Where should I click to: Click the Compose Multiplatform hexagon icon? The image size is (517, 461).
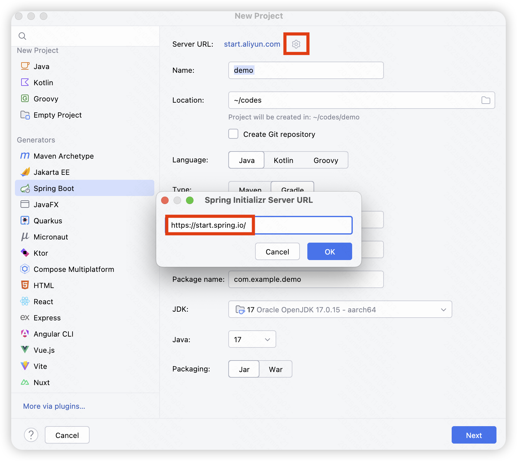click(x=25, y=269)
